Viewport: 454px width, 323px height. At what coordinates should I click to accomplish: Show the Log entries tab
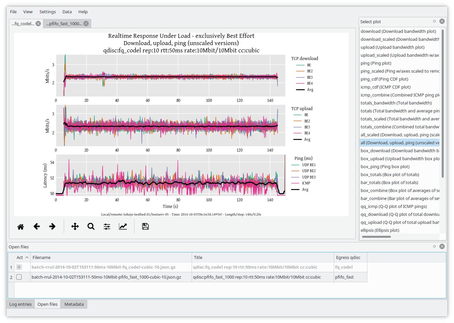tap(20, 304)
